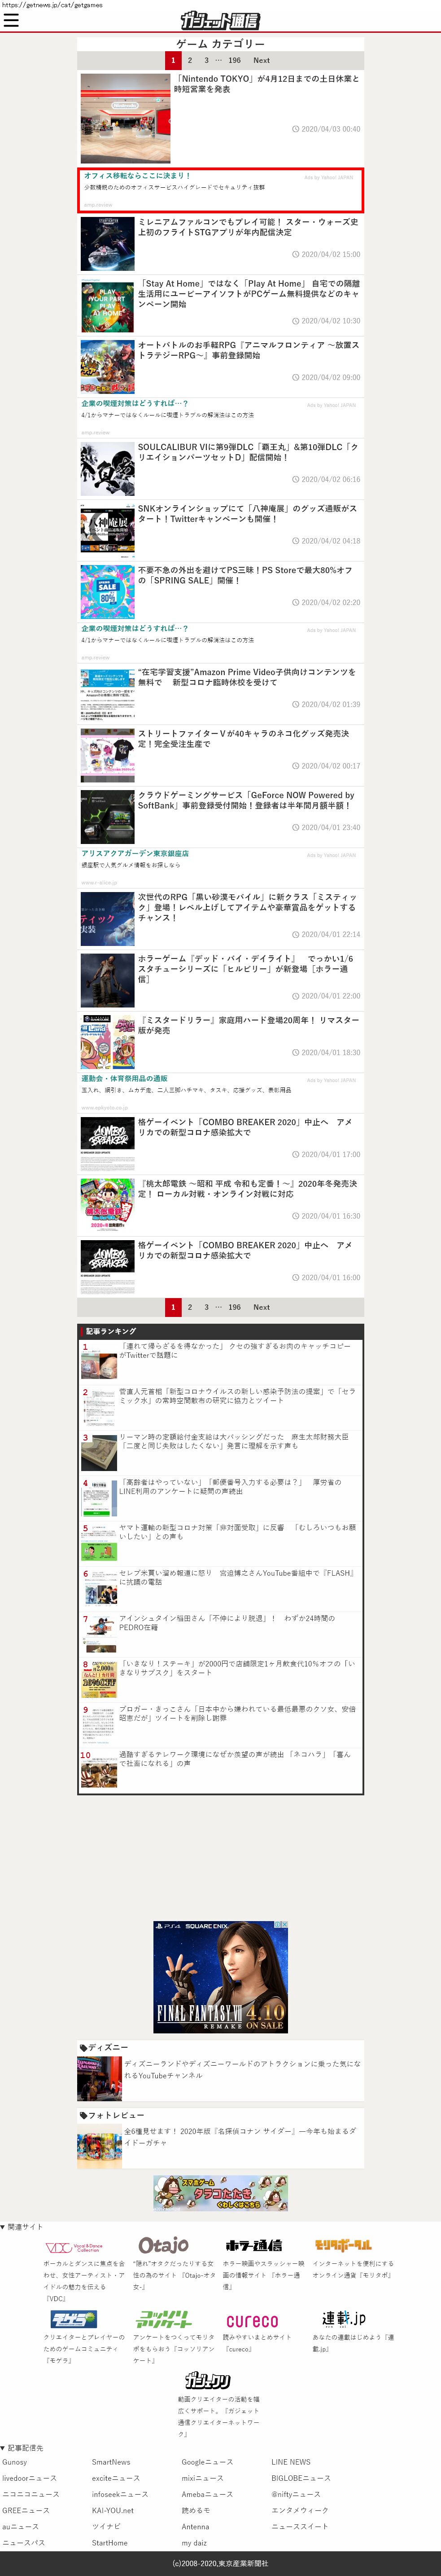The height and width of the screenshot is (2576, 441).
Task: Open the SmartNews link
Action: click(x=111, y=2462)
